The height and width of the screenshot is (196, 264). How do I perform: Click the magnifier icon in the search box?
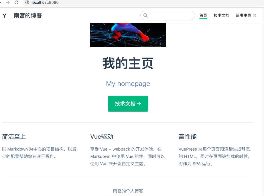pos(146,15)
